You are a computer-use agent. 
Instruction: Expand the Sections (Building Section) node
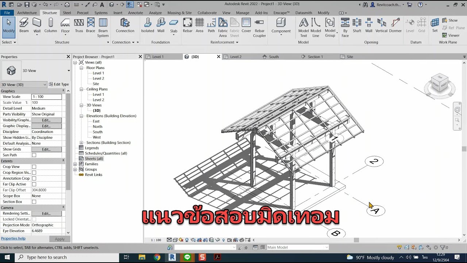(x=81, y=143)
